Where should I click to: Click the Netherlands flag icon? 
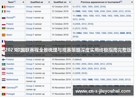(4, 80)
